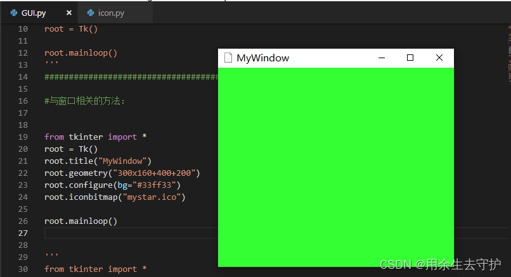
Task: Click 'root.title("MyWindow")' code line
Action: click(x=98, y=161)
